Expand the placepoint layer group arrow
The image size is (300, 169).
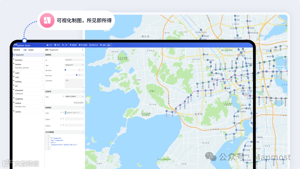coord(42,90)
